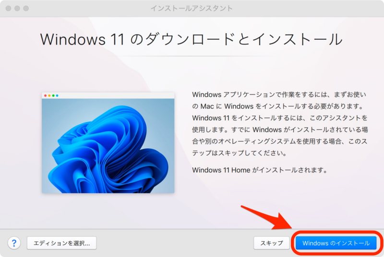384x257 pixels.
Task: Open help with the question mark icon
Action: pos(14,243)
